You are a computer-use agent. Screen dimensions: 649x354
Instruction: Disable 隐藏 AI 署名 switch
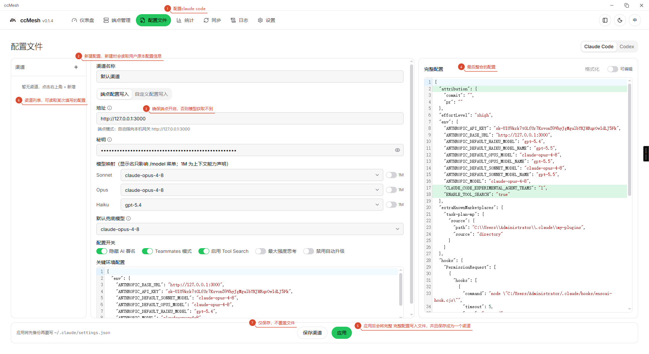pos(102,251)
